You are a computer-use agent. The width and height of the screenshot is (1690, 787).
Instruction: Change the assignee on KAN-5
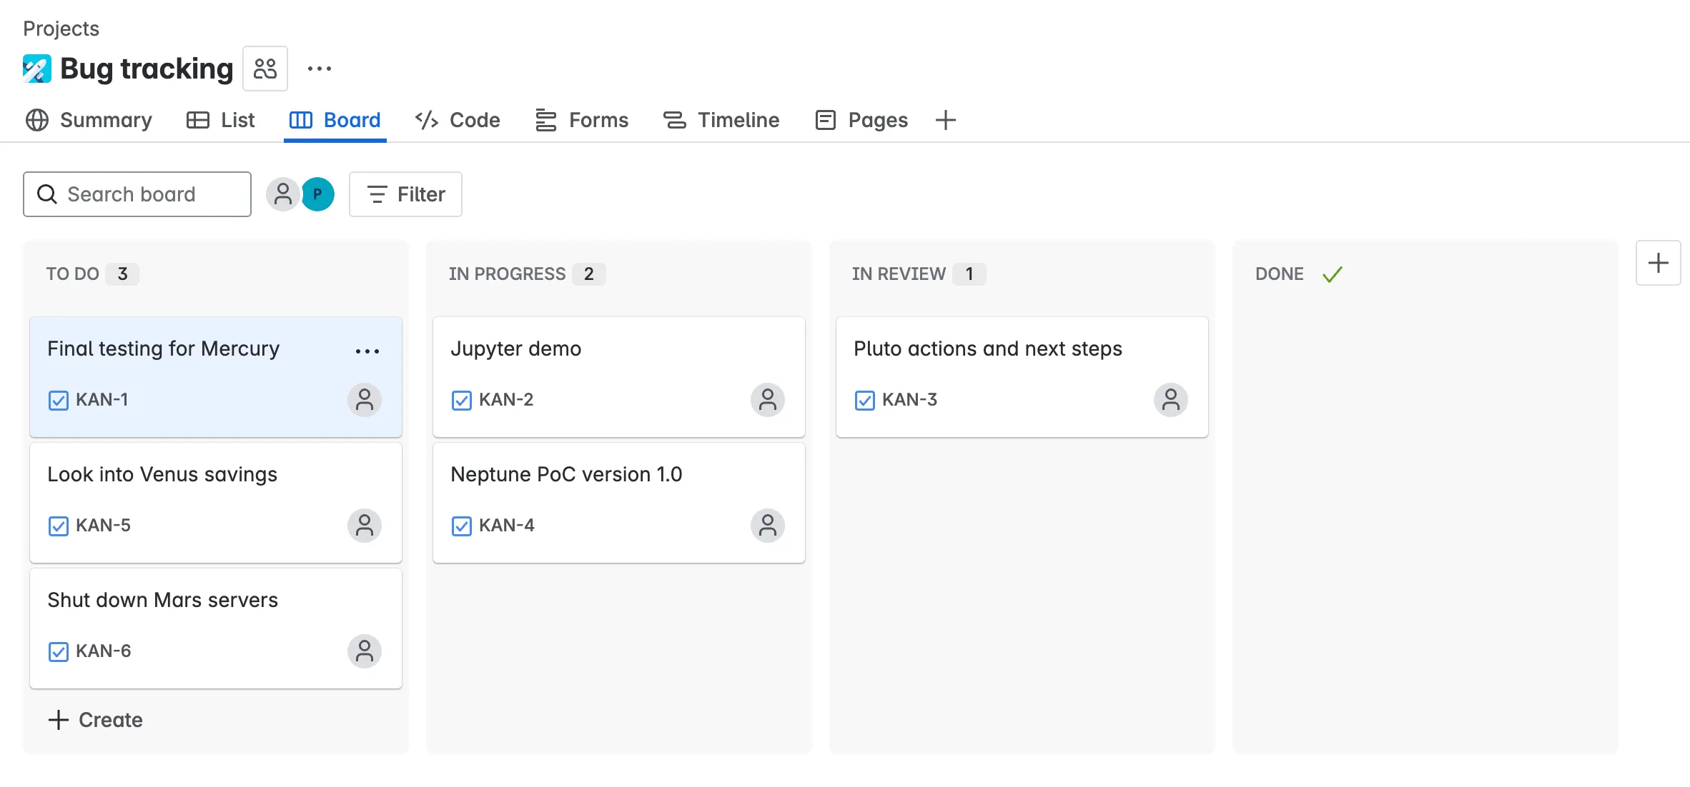pyautogui.click(x=365, y=526)
